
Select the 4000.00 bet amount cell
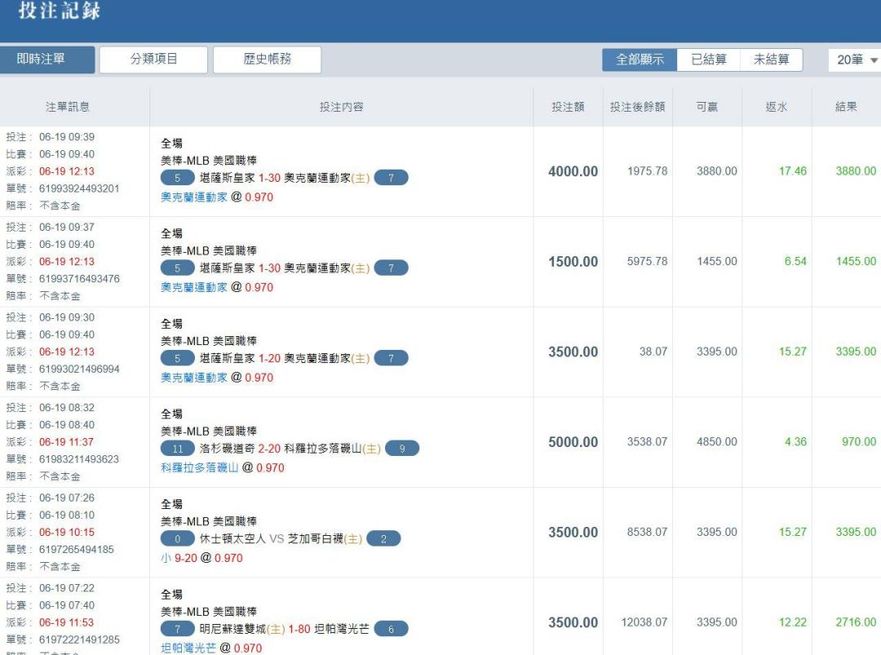coord(573,172)
